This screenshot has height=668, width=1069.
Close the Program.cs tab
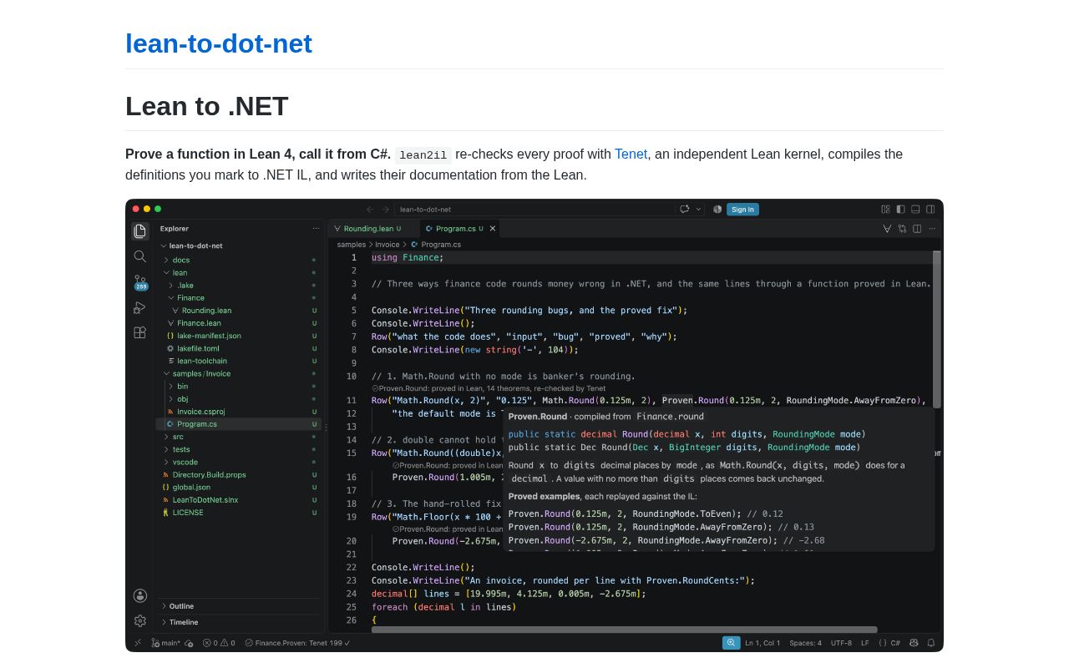[x=493, y=229]
